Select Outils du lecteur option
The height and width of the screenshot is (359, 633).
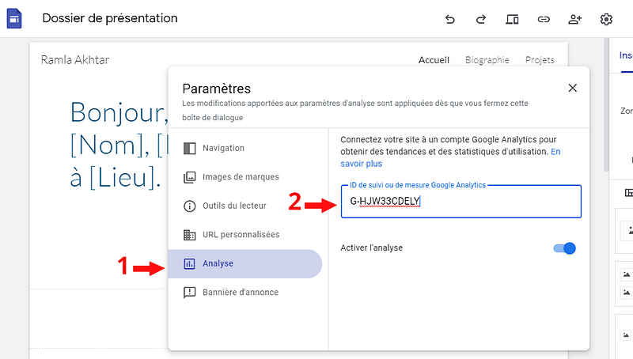point(234,206)
